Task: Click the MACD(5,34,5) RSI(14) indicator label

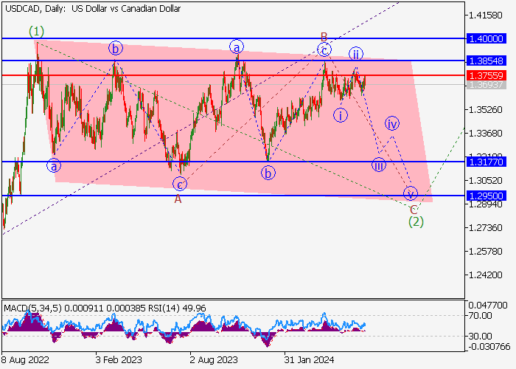Action: (105, 308)
